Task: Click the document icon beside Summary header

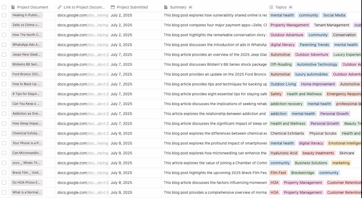Action: coord(166,7)
